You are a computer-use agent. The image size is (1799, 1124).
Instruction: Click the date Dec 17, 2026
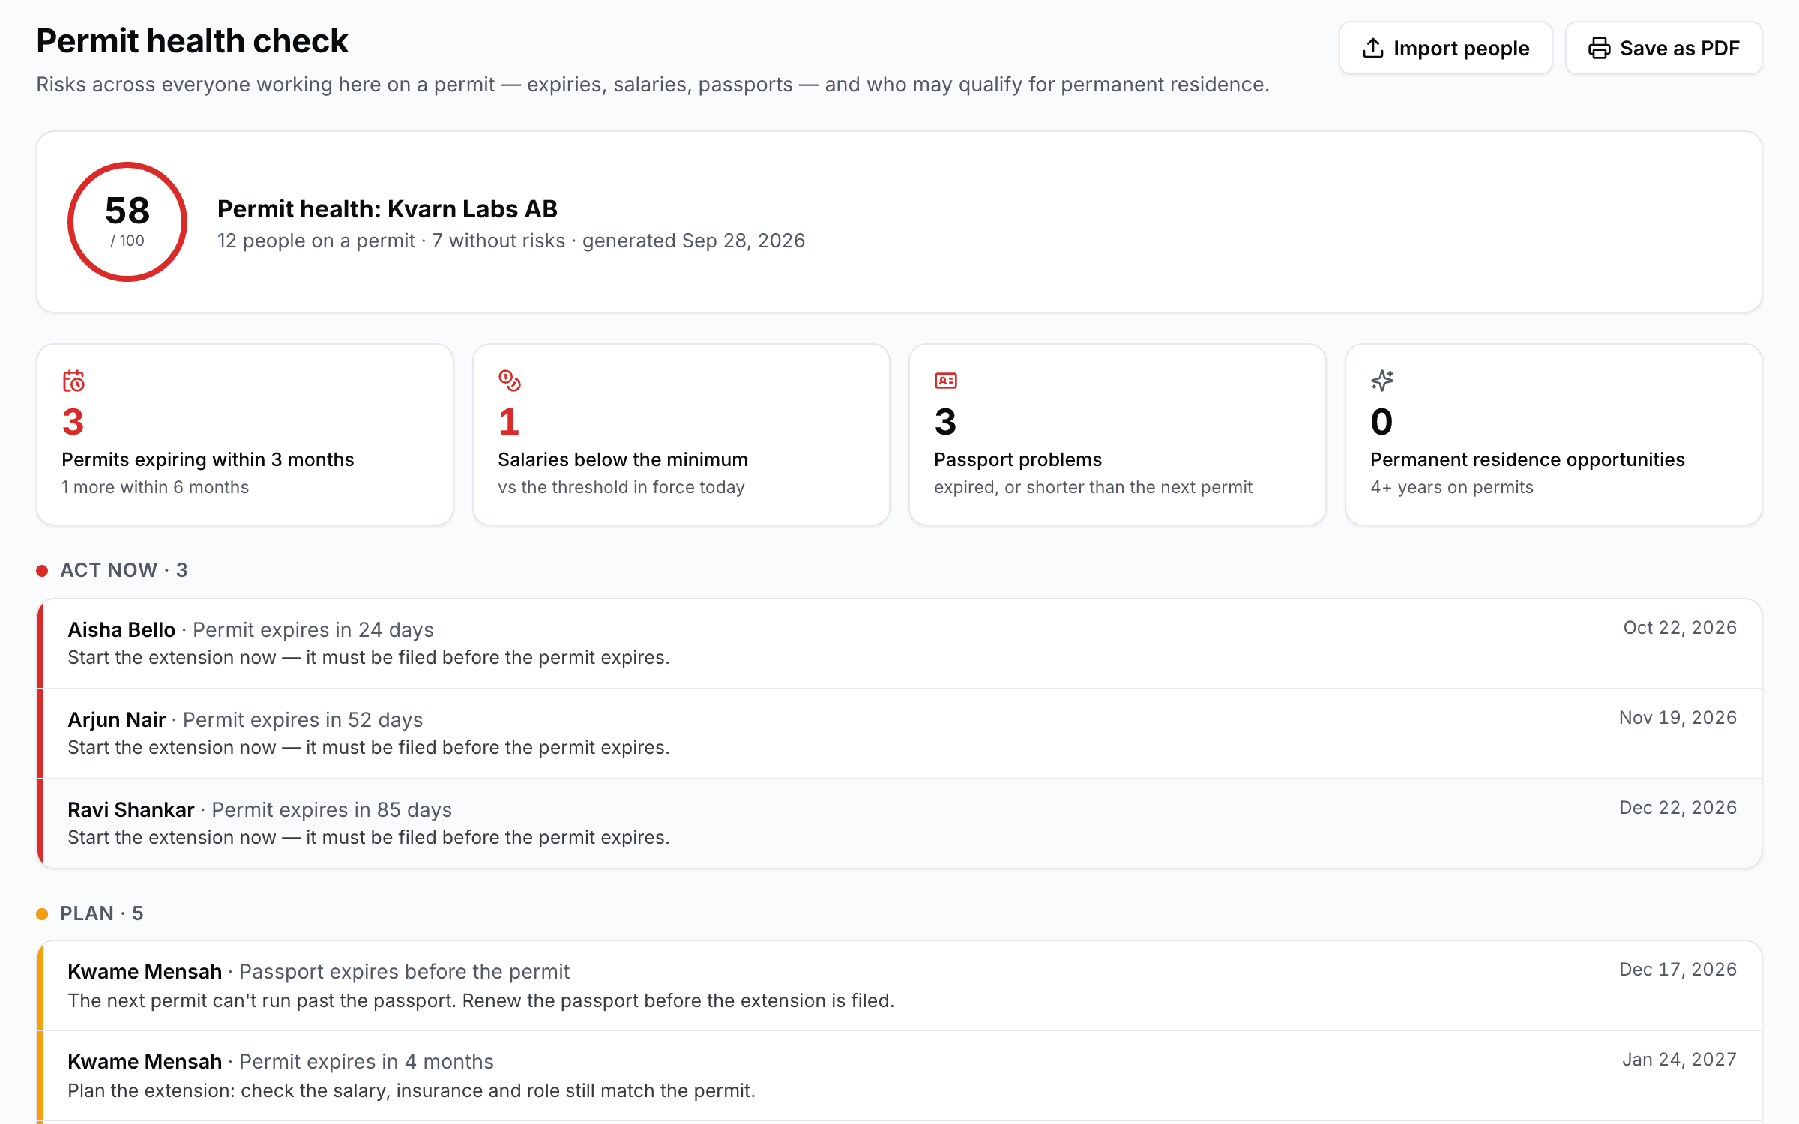[x=1678, y=970]
